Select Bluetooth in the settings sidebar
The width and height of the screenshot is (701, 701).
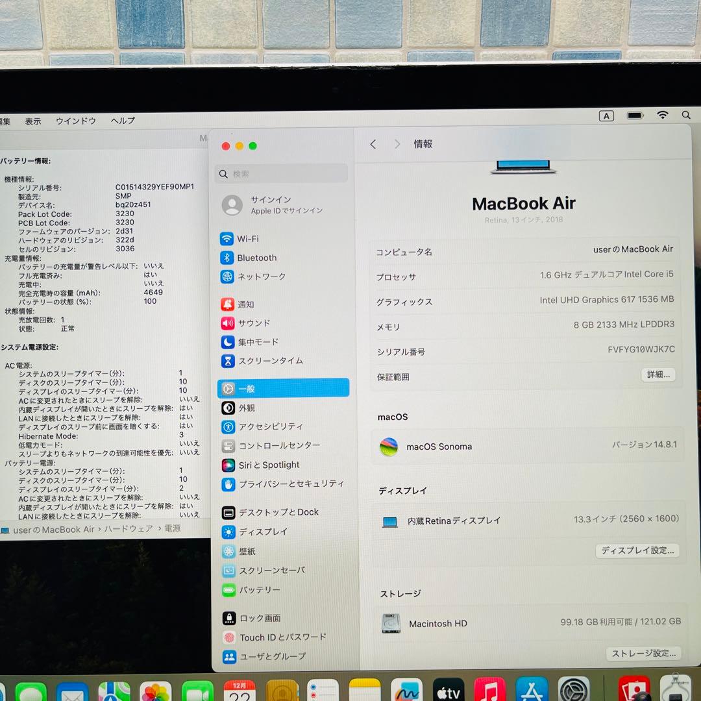[x=254, y=258]
